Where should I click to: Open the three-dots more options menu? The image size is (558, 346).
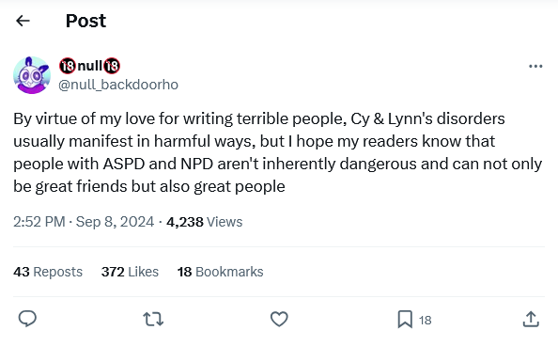pyautogui.click(x=535, y=66)
